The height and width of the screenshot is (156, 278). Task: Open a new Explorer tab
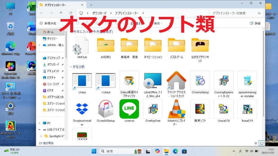point(91,5)
